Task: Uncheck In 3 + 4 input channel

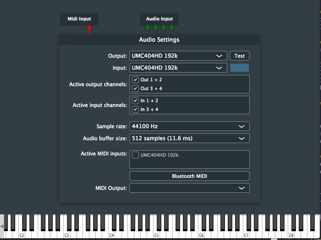Action: (x=135, y=109)
